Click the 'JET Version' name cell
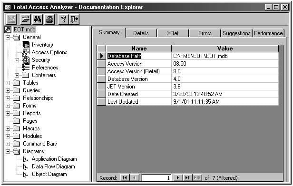Viewport: 293px width, 186px height. 139,87
